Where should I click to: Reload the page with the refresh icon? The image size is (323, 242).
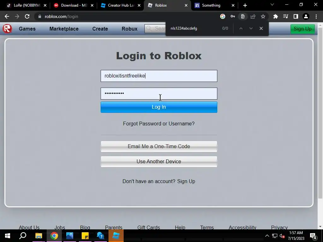click(27, 16)
